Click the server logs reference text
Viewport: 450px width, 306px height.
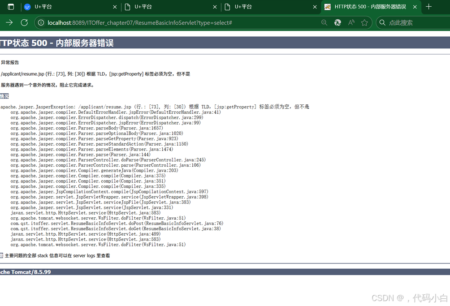tap(83, 255)
